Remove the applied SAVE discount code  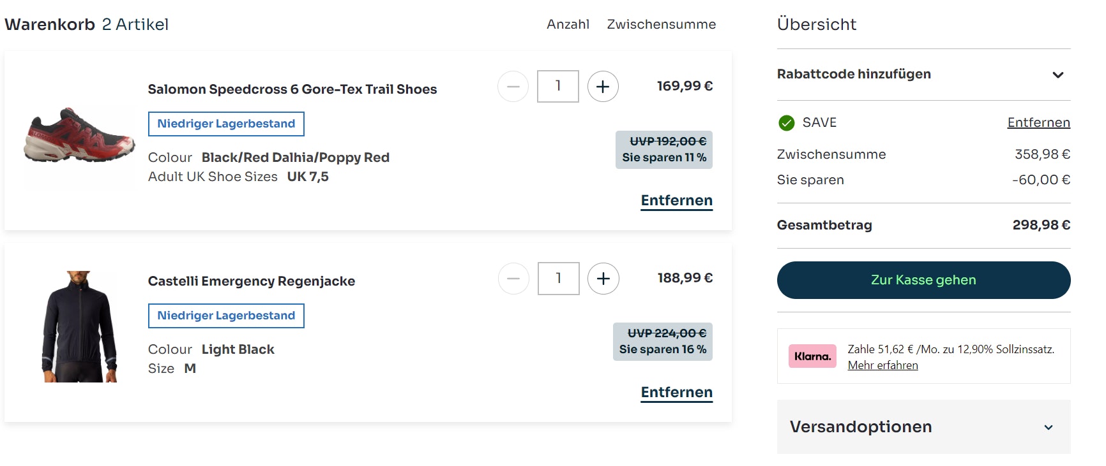pos(1038,123)
